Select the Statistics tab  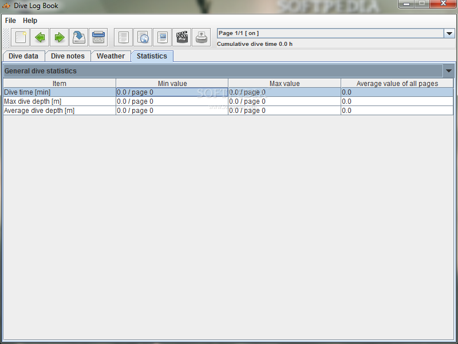pyautogui.click(x=152, y=56)
